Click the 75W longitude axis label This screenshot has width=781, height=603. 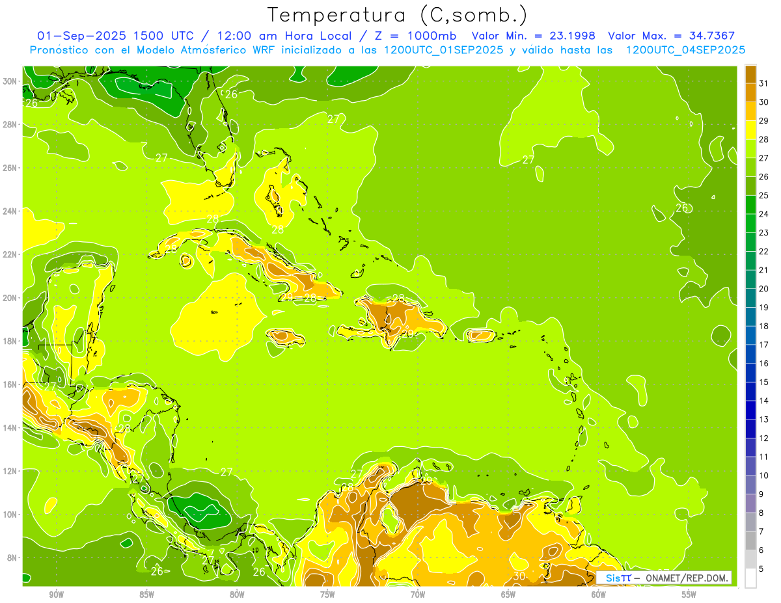(327, 595)
